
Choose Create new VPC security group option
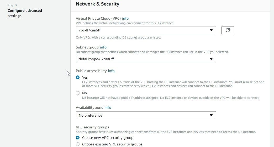tap(78, 138)
